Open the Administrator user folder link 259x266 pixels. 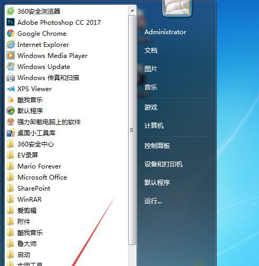tap(165, 32)
